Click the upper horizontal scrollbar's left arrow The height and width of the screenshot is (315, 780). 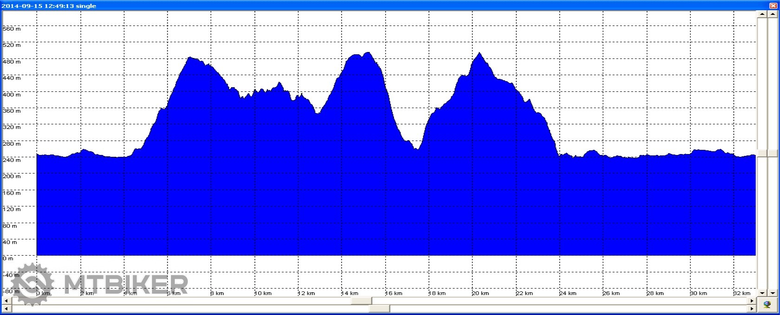point(6,301)
